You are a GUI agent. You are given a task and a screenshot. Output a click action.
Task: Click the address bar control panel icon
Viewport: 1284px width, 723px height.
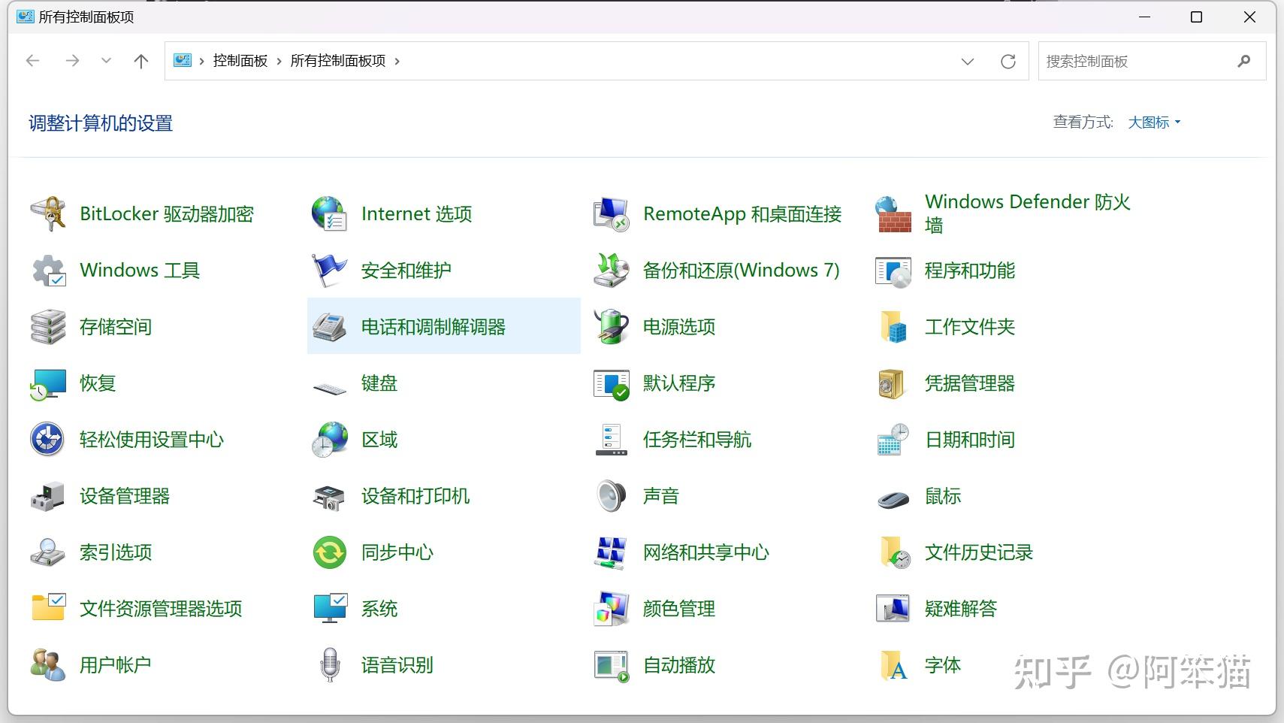point(183,61)
